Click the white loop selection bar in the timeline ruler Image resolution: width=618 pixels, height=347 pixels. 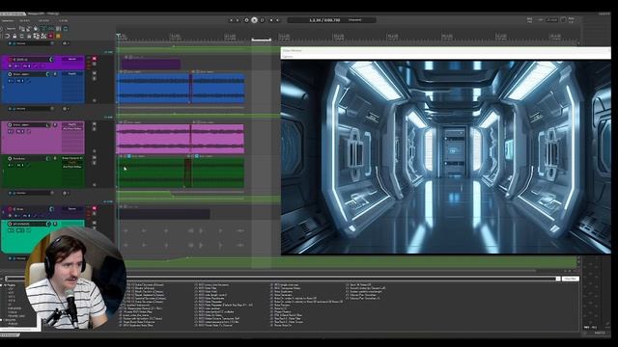262,40
